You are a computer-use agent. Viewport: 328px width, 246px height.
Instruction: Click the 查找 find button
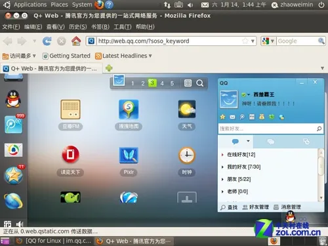click(x=229, y=207)
